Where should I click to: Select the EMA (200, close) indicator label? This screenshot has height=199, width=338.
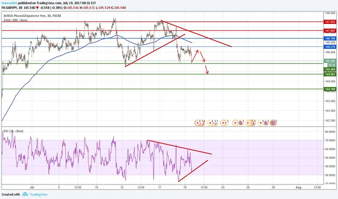(16, 20)
